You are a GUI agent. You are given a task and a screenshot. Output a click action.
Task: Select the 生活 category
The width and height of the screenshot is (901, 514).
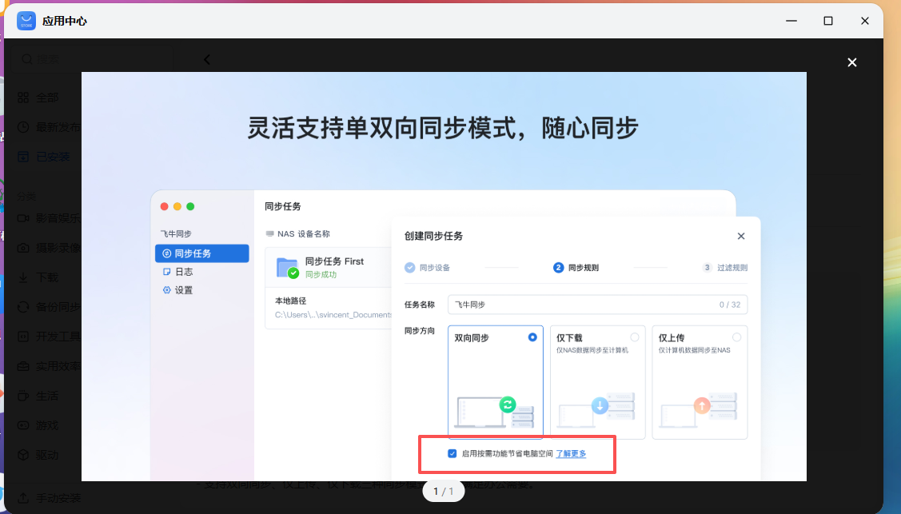coord(38,396)
